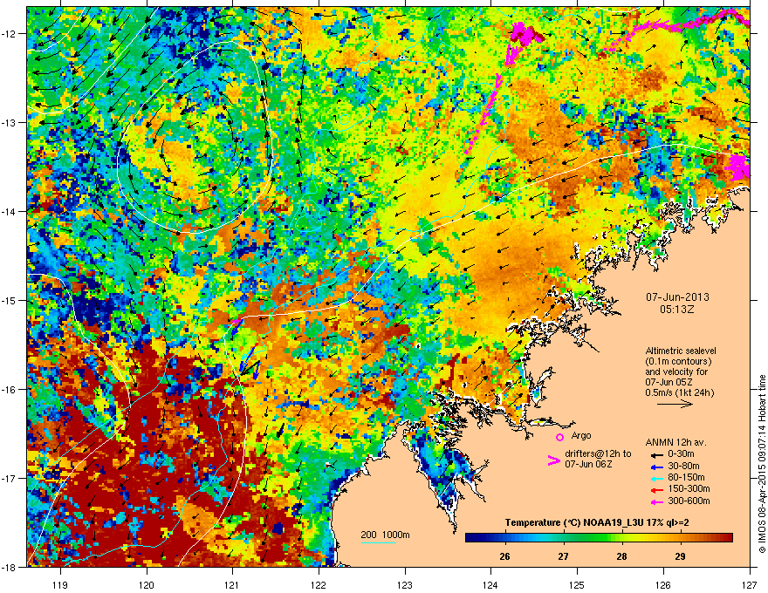
Task: Click latitude axis label -12
Action: 10,34
